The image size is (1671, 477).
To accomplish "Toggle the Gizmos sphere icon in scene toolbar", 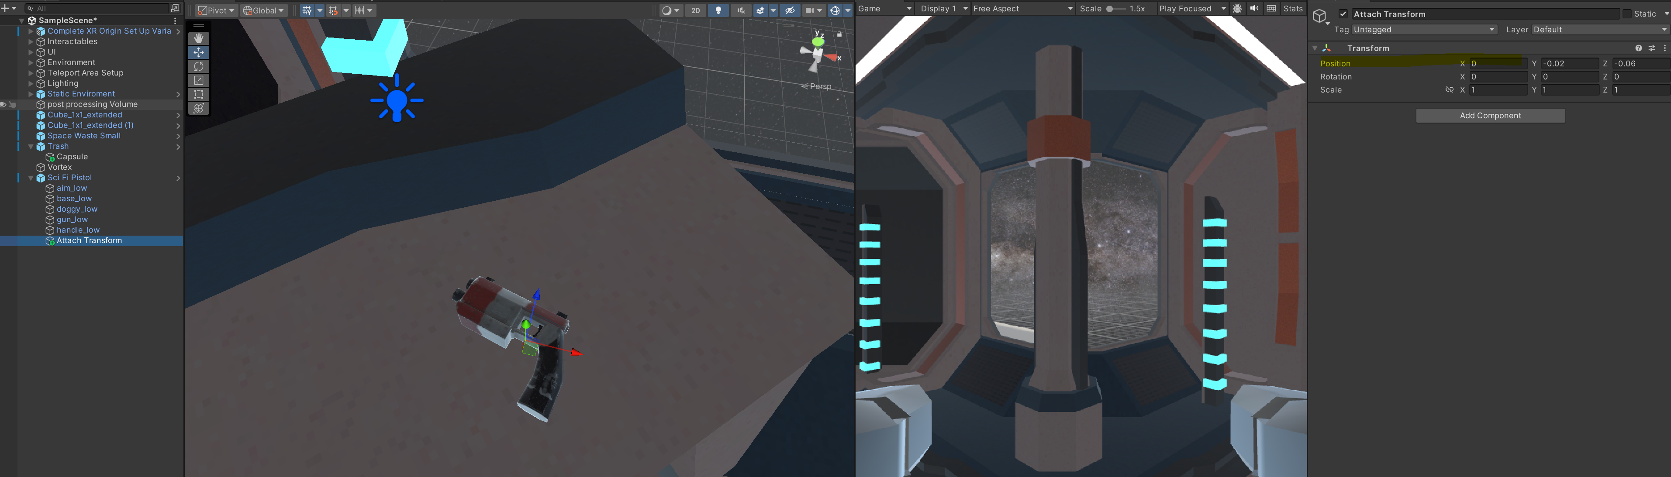I will (835, 10).
